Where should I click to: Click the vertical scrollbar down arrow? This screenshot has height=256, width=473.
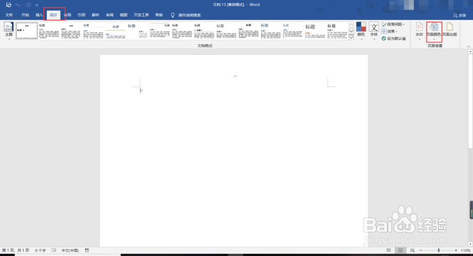click(x=470, y=244)
